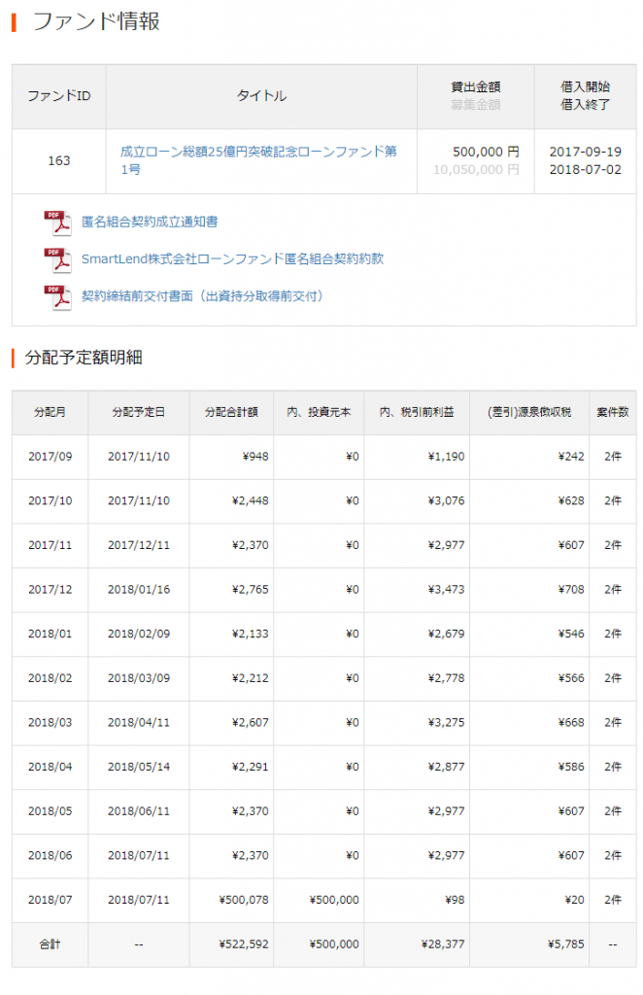This screenshot has height=995, width=643.
Task: Select the 2017/12 distribution month row
Action: click(x=50, y=590)
